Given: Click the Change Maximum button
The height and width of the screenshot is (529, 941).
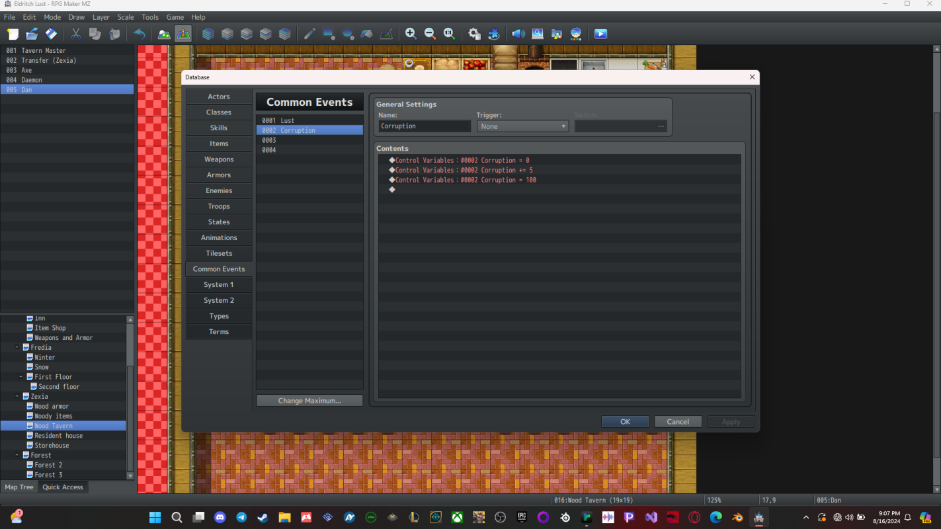Looking at the screenshot, I should click(309, 401).
